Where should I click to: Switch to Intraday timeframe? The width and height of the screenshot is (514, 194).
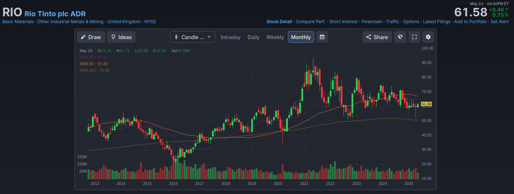click(x=230, y=37)
